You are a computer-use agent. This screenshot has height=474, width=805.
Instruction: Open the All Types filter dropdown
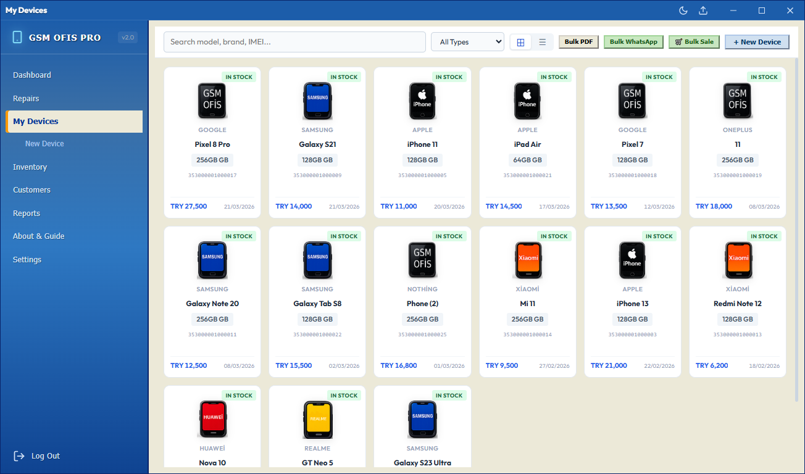tap(467, 42)
